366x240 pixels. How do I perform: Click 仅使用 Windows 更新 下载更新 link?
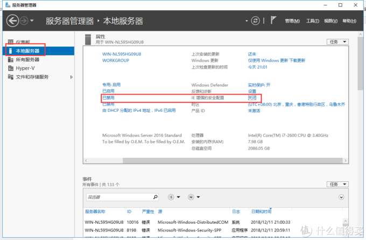[x=276, y=60]
